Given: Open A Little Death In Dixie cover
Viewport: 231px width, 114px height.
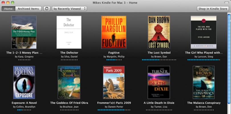Looking at the screenshot, I should click(159, 82).
